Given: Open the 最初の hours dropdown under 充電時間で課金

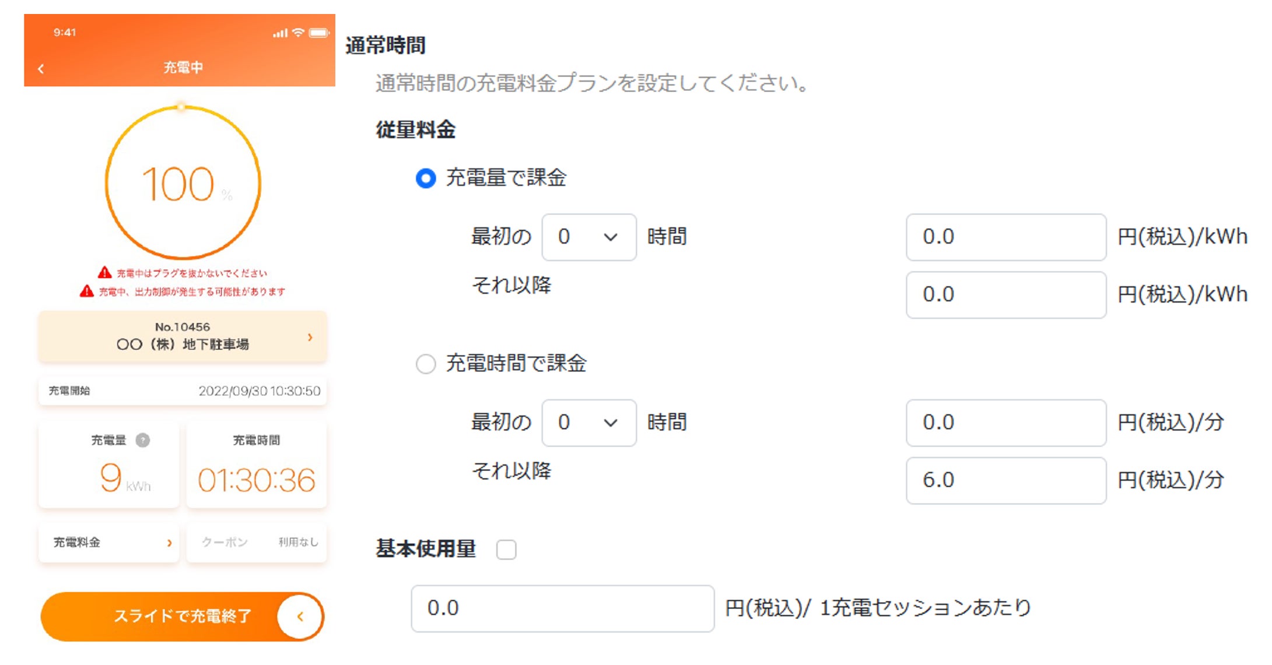Looking at the screenshot, I should (588, 423).
